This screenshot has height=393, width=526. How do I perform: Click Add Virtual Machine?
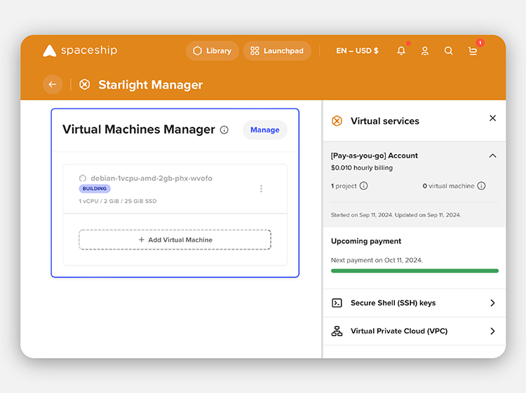(175, 240)
